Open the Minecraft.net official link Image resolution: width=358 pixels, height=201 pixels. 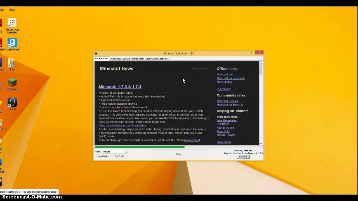click(225, 75)
